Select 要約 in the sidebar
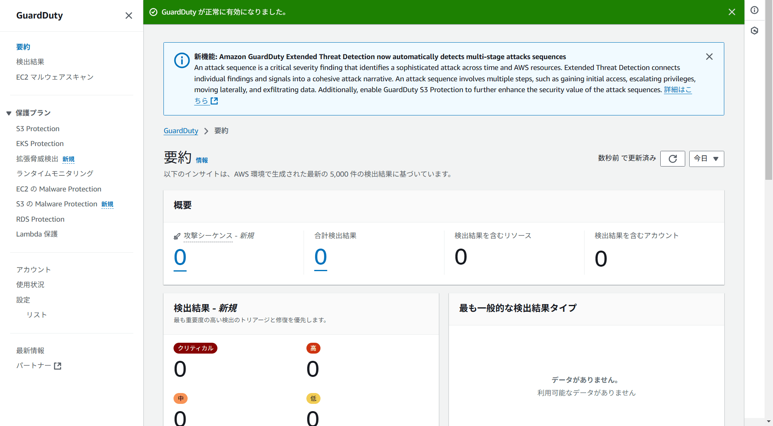This screenshot has height=426, width=773. (x=23, y=47)
